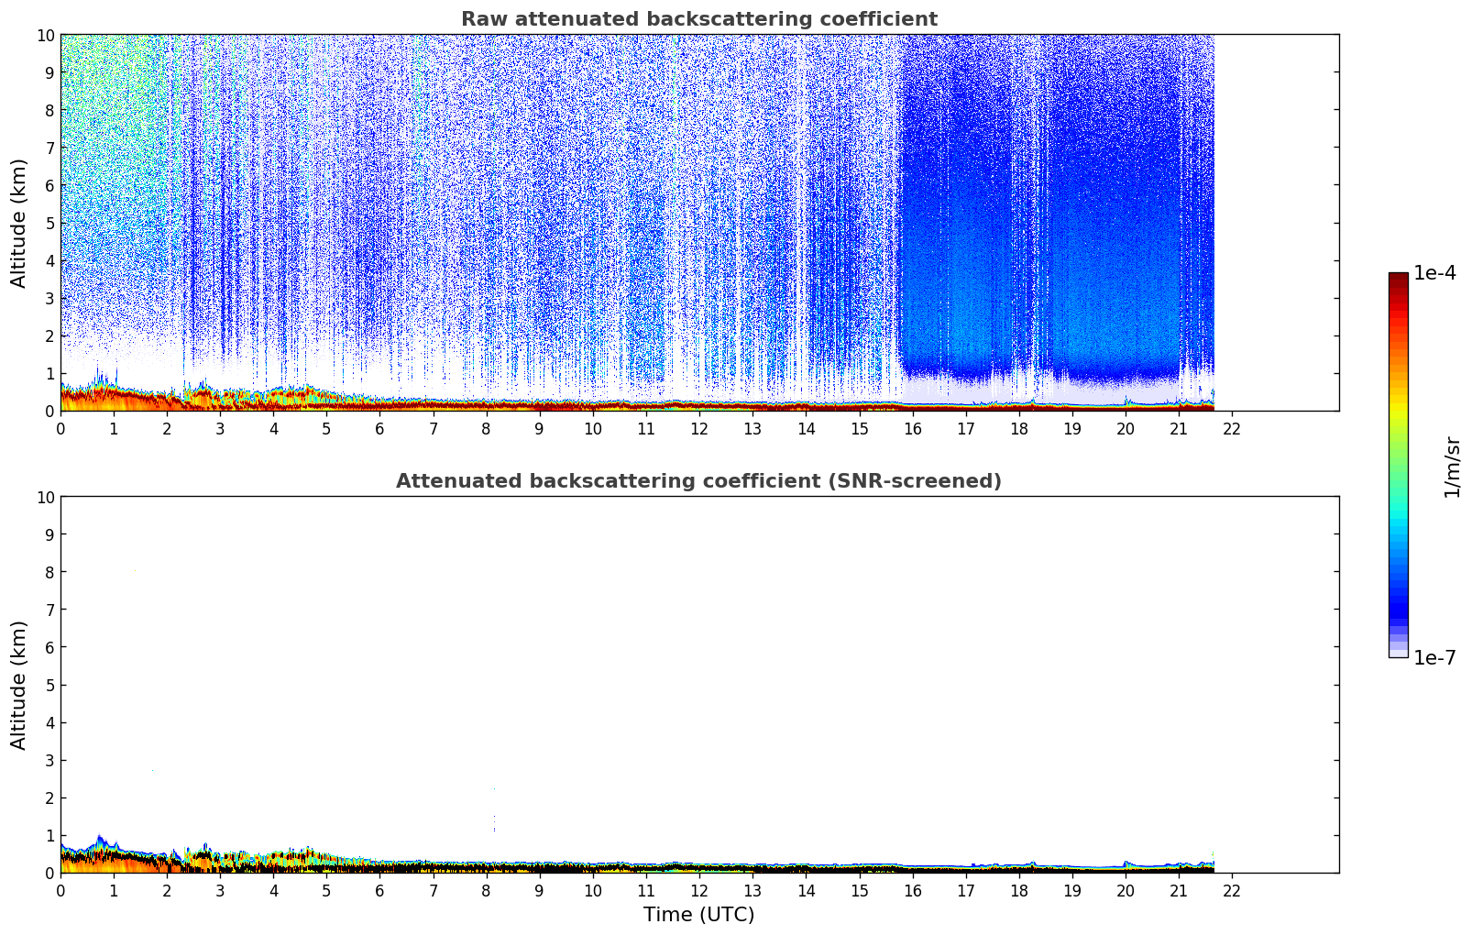Click the "Raw attenuated backscattering coefficient" title
This screenshot has height=935, width=1472.
click(698, 19)
